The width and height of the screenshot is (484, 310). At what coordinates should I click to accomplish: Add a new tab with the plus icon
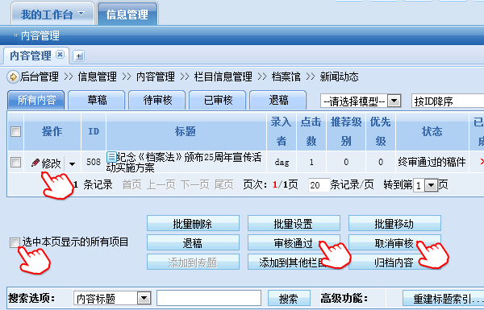coord(79,56)
